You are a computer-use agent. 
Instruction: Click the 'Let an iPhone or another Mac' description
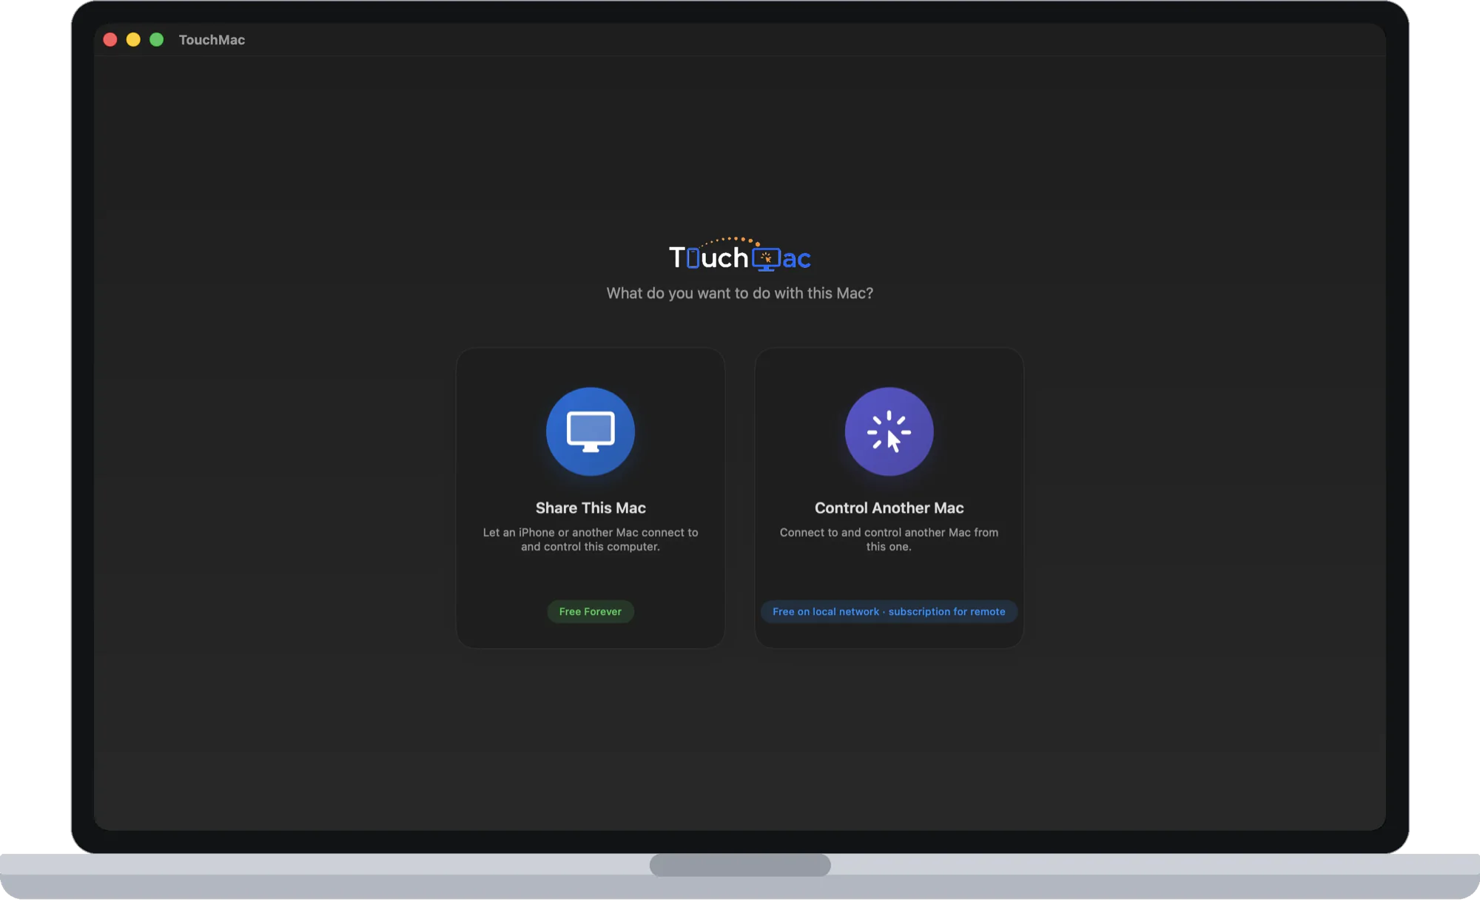click(x=591, y=539)
